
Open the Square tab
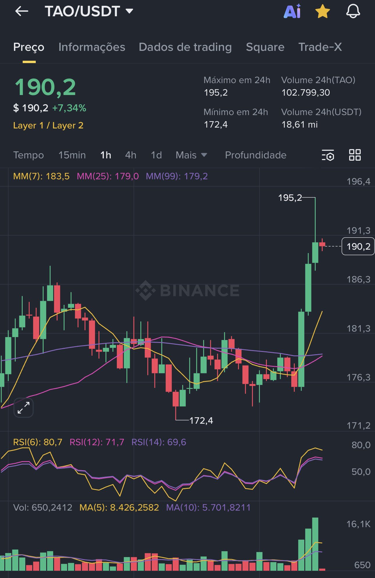pos(265,47)
